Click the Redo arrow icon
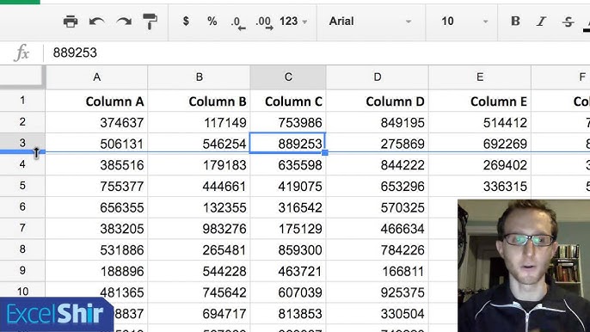This screenshot has height=332, width=590. click(124, 22)
